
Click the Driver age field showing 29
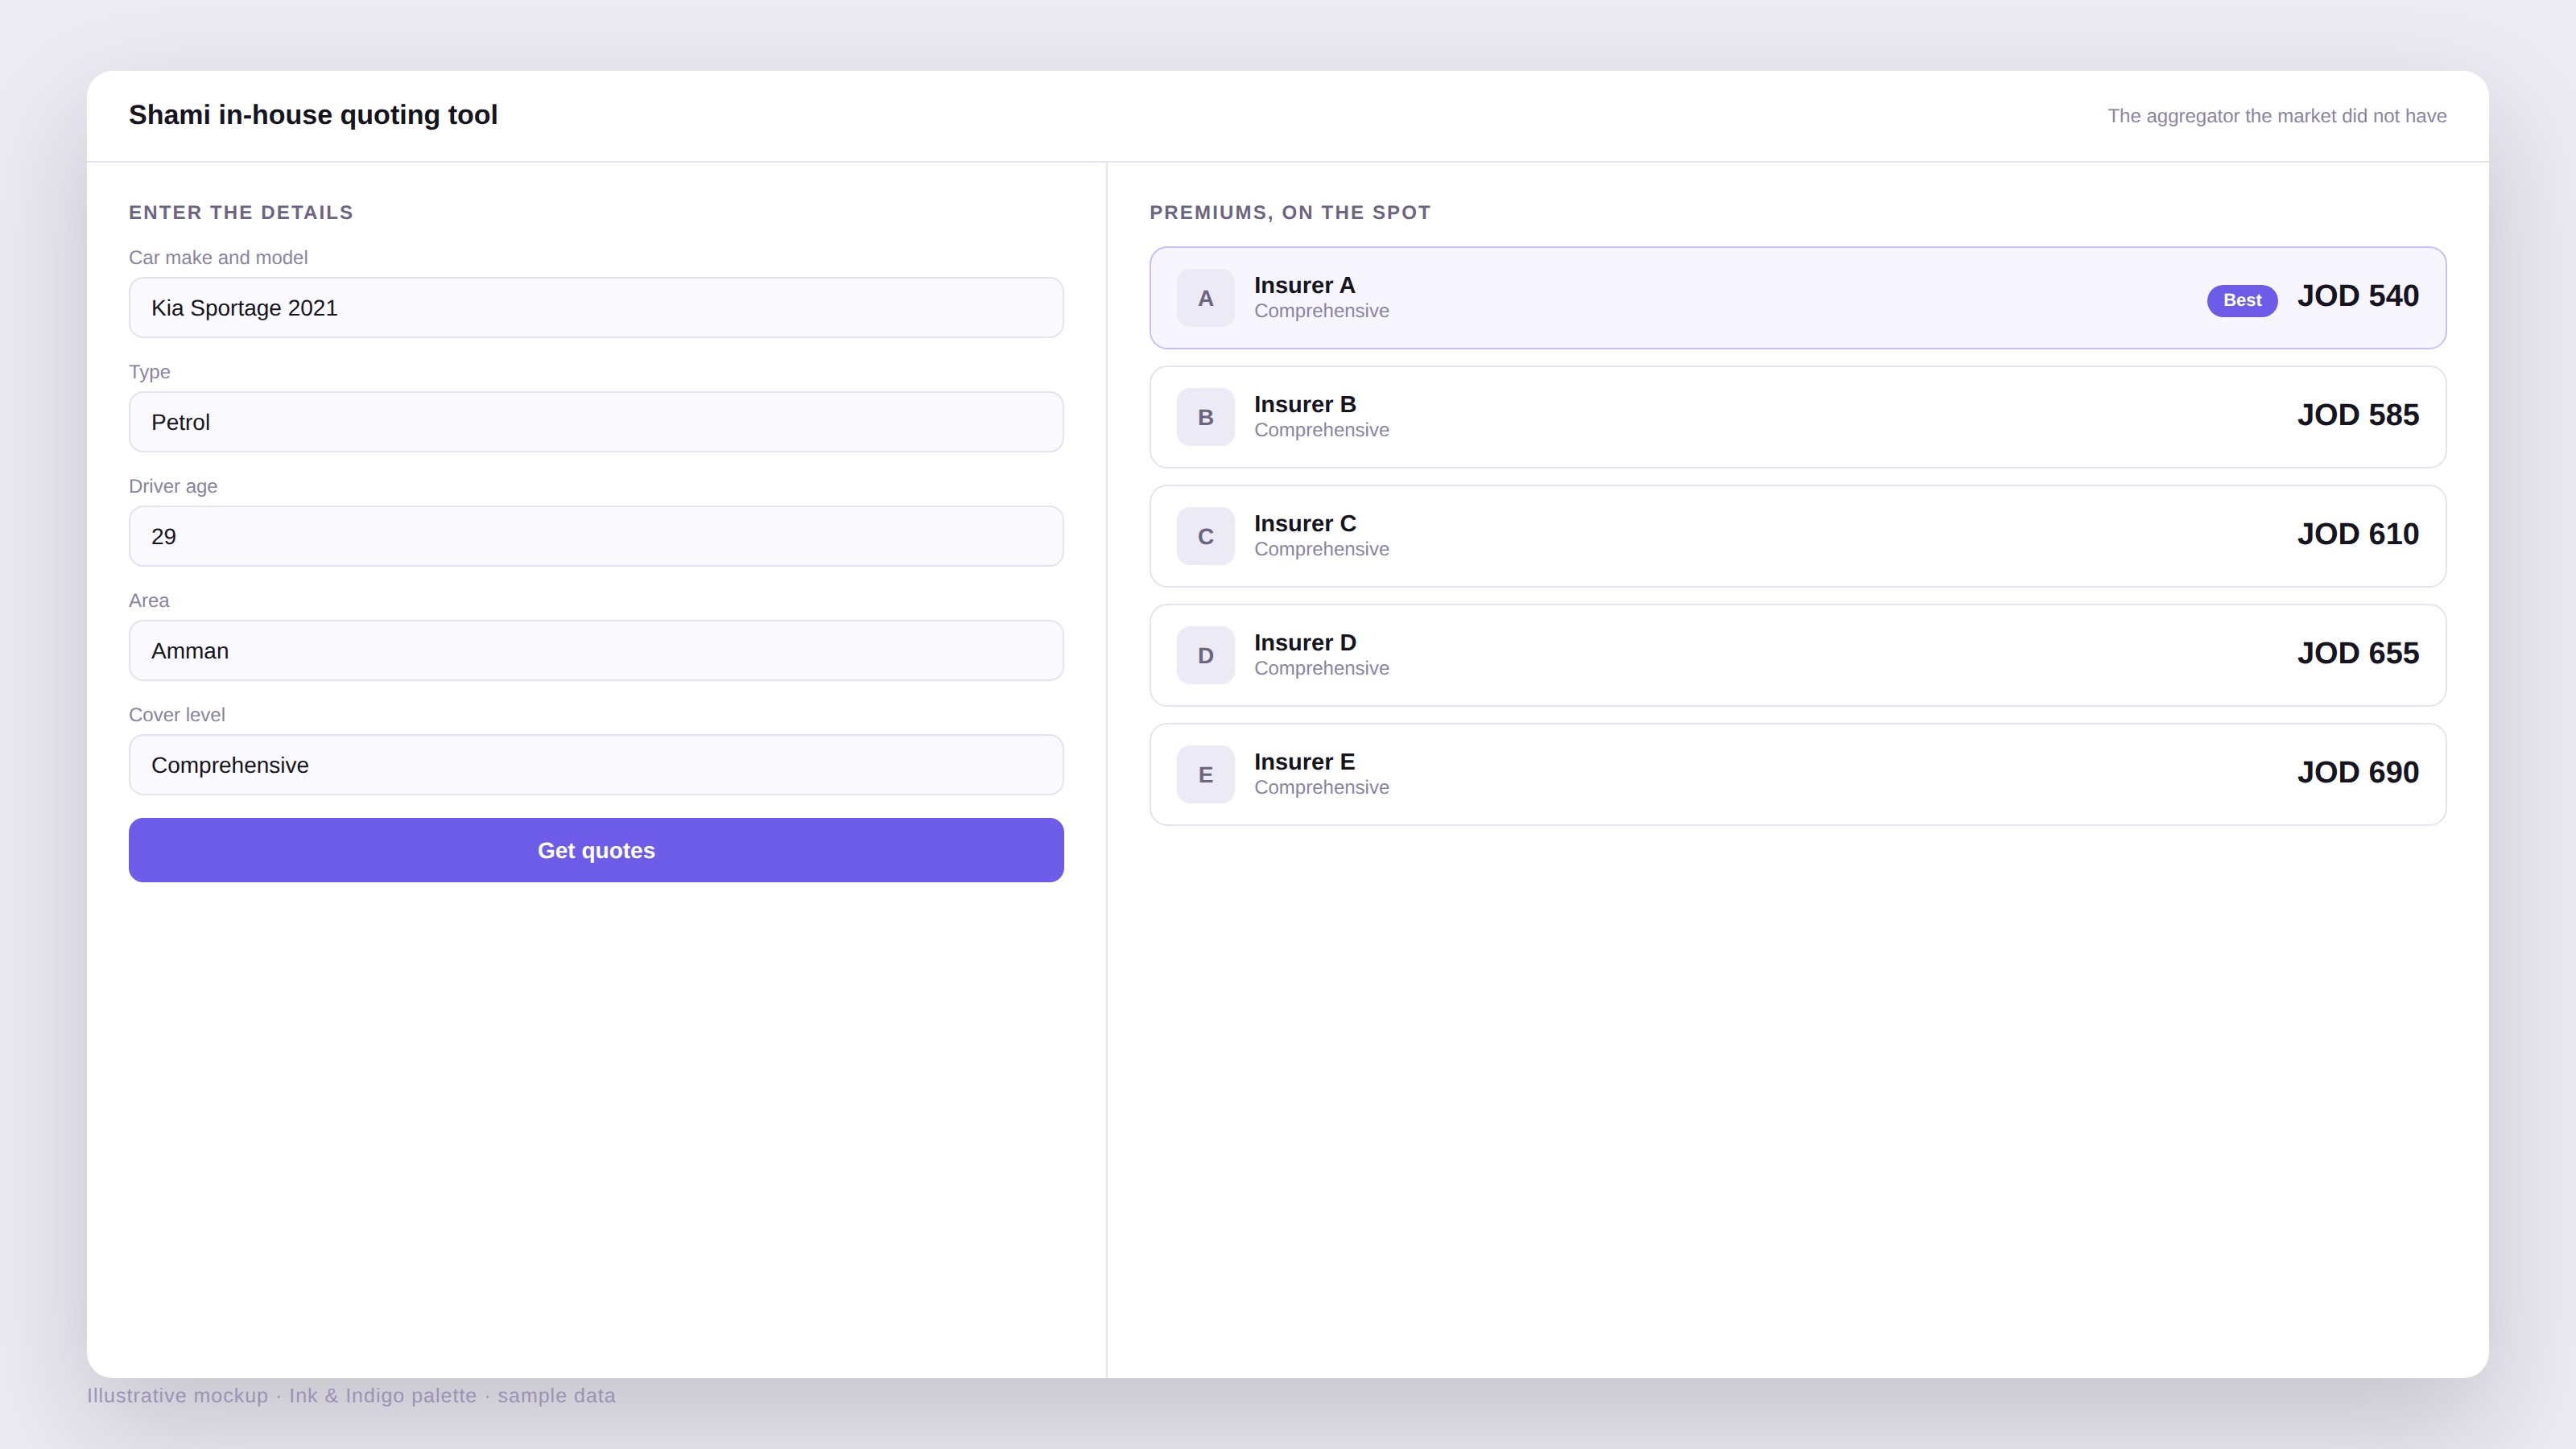596,536
